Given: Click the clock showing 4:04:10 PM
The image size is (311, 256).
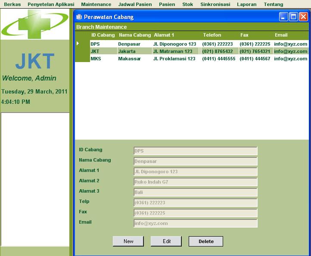Looking at the screenshot, I should point(16,102).
